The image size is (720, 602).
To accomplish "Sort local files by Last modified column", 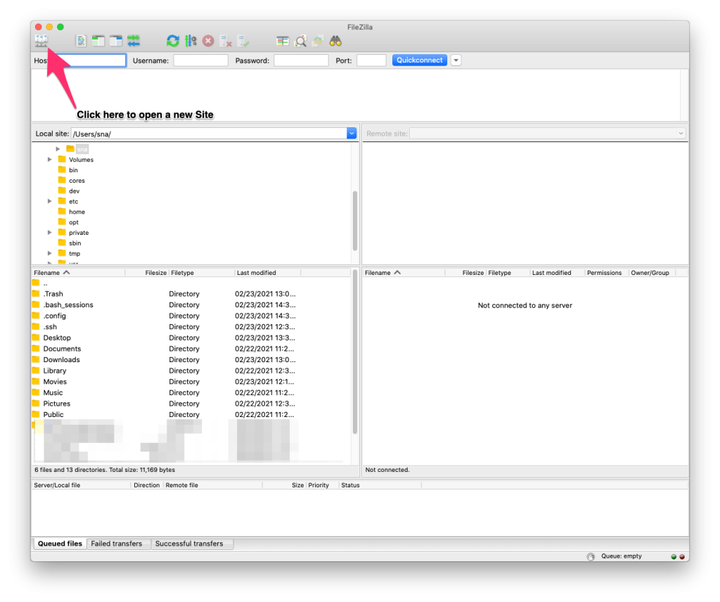I will (x=257, y=273).
